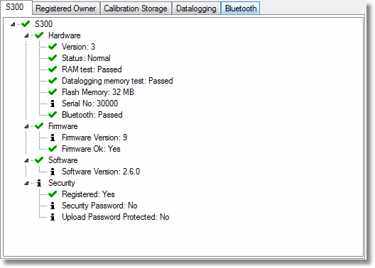Select the Datalogging memory test: Passed item
The width and height of the screenshot is (375, 268).
117,81
